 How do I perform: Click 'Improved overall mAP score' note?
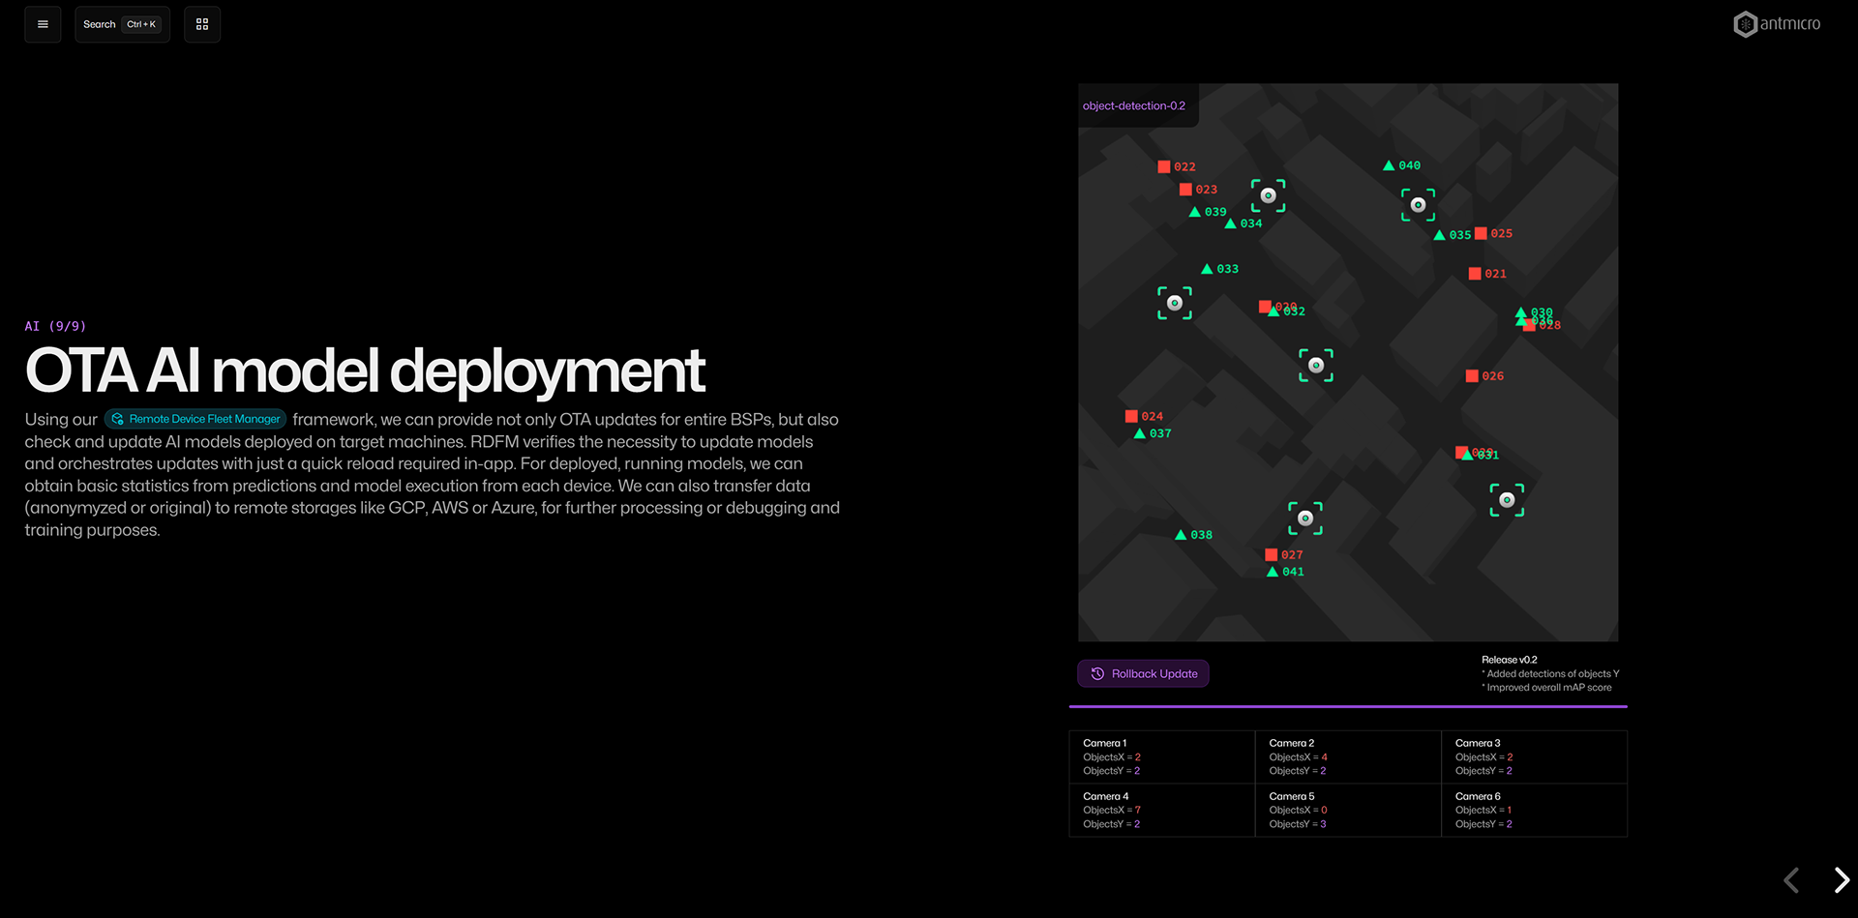1546,688
